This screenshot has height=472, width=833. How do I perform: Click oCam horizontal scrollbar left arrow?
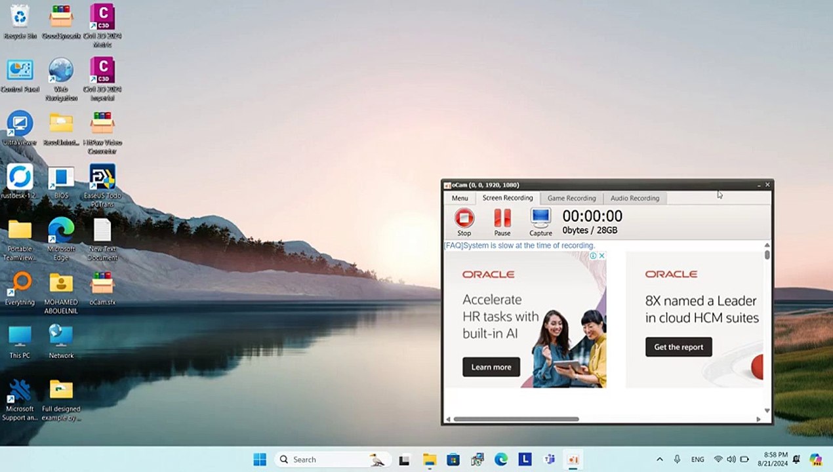[449, 420]
